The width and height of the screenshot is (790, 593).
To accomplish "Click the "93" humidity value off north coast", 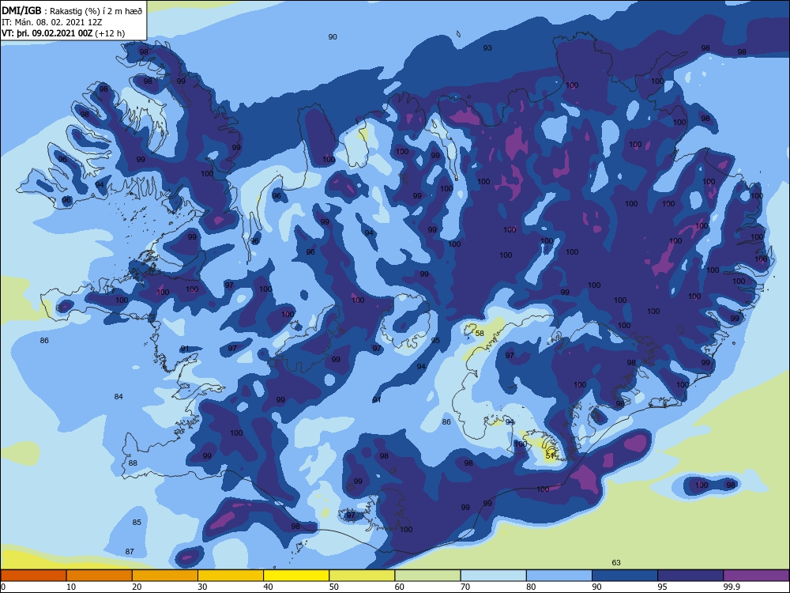I will 487,48.
